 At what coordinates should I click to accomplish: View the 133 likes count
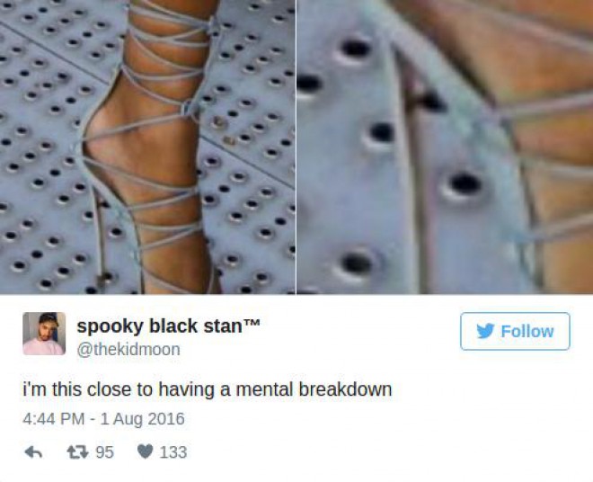(x=173, y=452)
